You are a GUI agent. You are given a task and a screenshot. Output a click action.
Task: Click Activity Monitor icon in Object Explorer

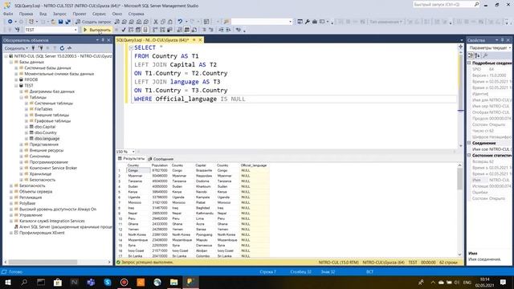[70, 48]
